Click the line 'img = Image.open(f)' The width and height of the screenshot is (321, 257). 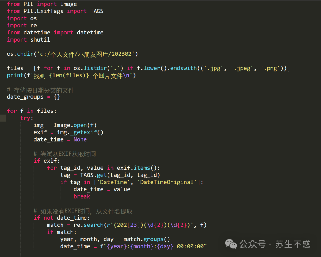pyautogui.click(x=65, y=125)
